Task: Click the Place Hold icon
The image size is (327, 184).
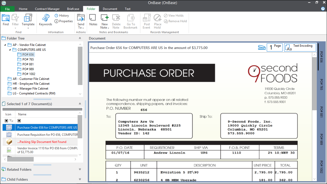Action: point(158,18)
